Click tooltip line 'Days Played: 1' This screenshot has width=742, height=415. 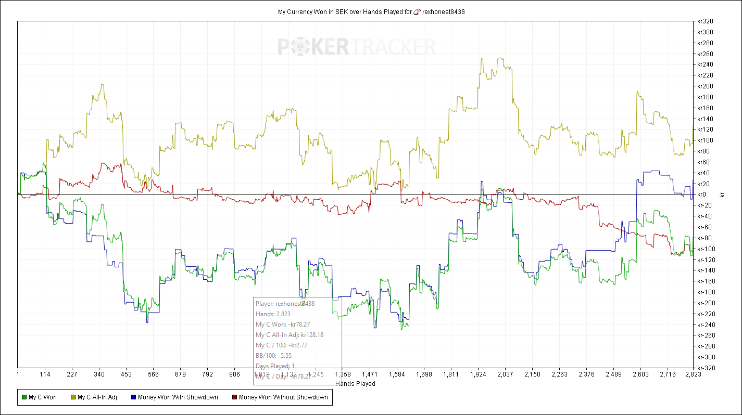pyautogui.click(x=275, y=366)
